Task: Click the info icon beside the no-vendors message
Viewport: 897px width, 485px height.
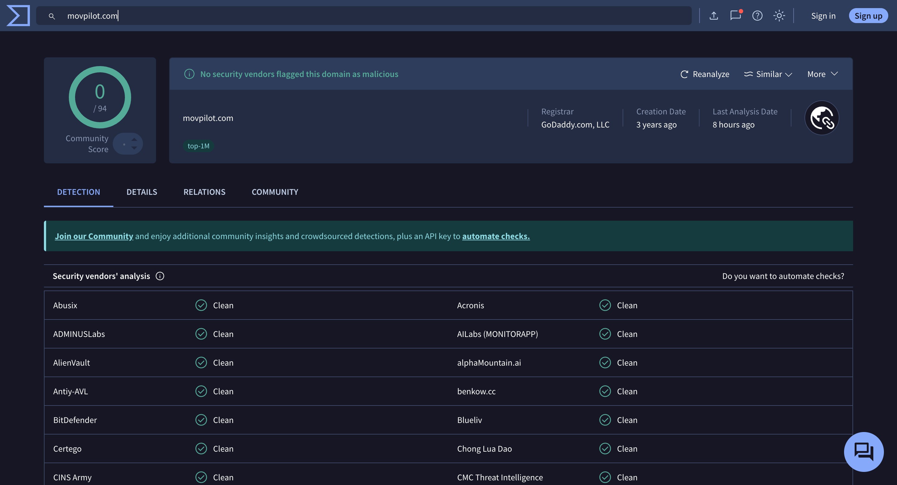Action: [x=189, y=74]
